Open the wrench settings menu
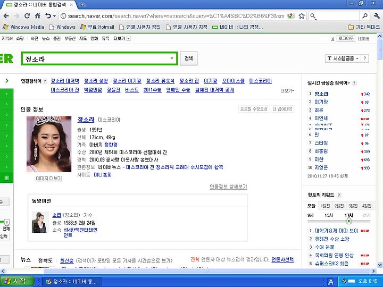 click(377, 16)
